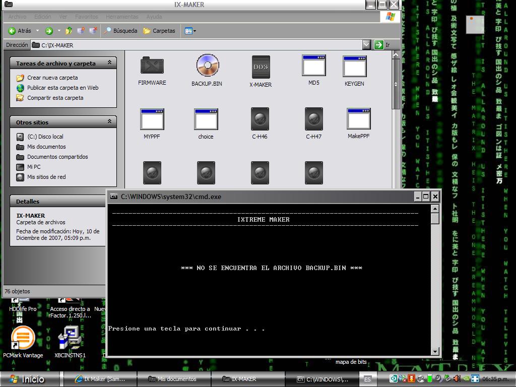Image resolution: width=516 pixels, height=387 pixels.
Task: Click the 06:35 p.m. clock
Action: (496, 379)
